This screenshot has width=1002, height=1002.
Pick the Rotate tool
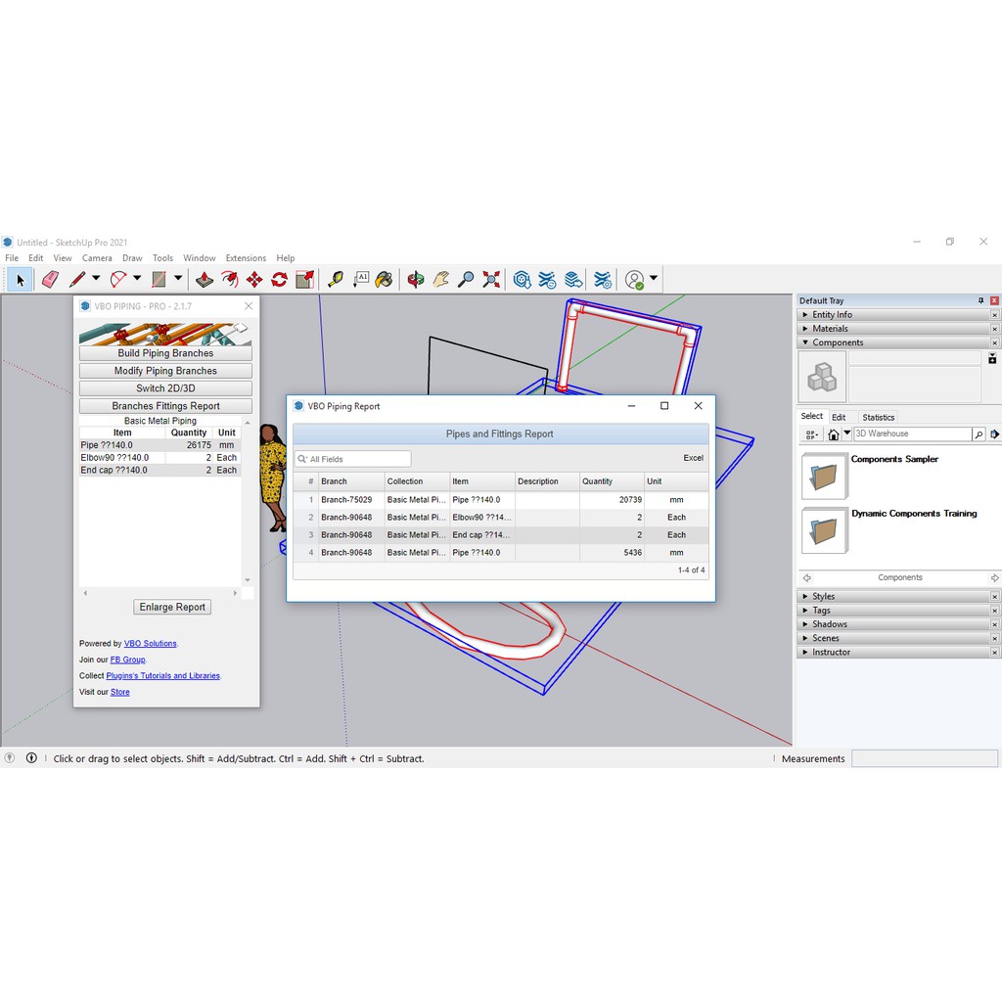(x=279, y=280)
